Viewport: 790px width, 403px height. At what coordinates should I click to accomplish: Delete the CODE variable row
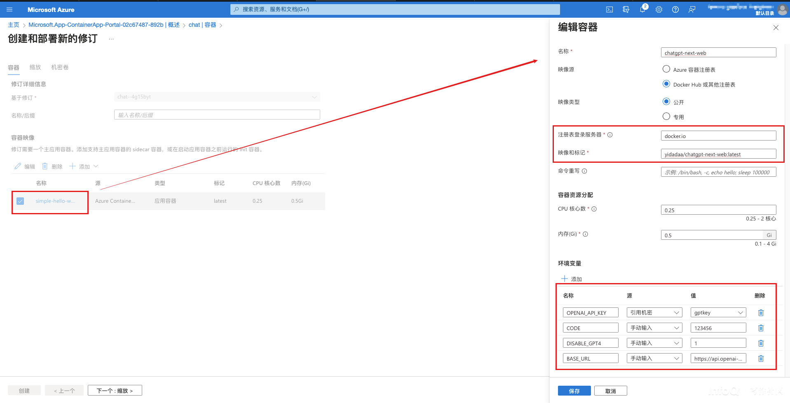pyautogui.click(x=761, y=328)
